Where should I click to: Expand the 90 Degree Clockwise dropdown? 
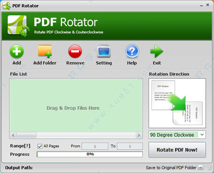[202, 135]
